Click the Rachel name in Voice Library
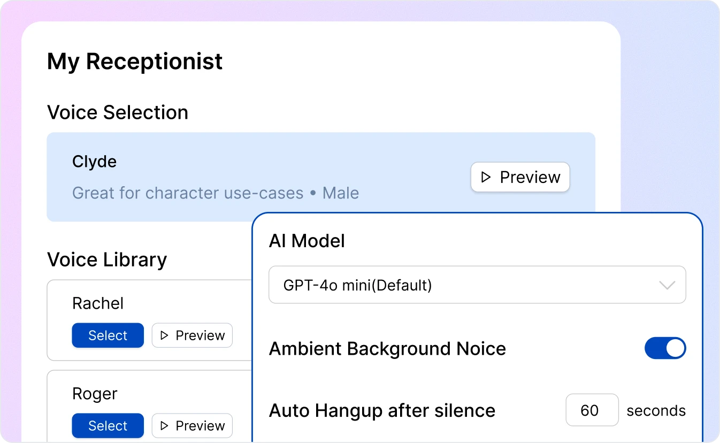720x443 pixels. coord(98,303)
